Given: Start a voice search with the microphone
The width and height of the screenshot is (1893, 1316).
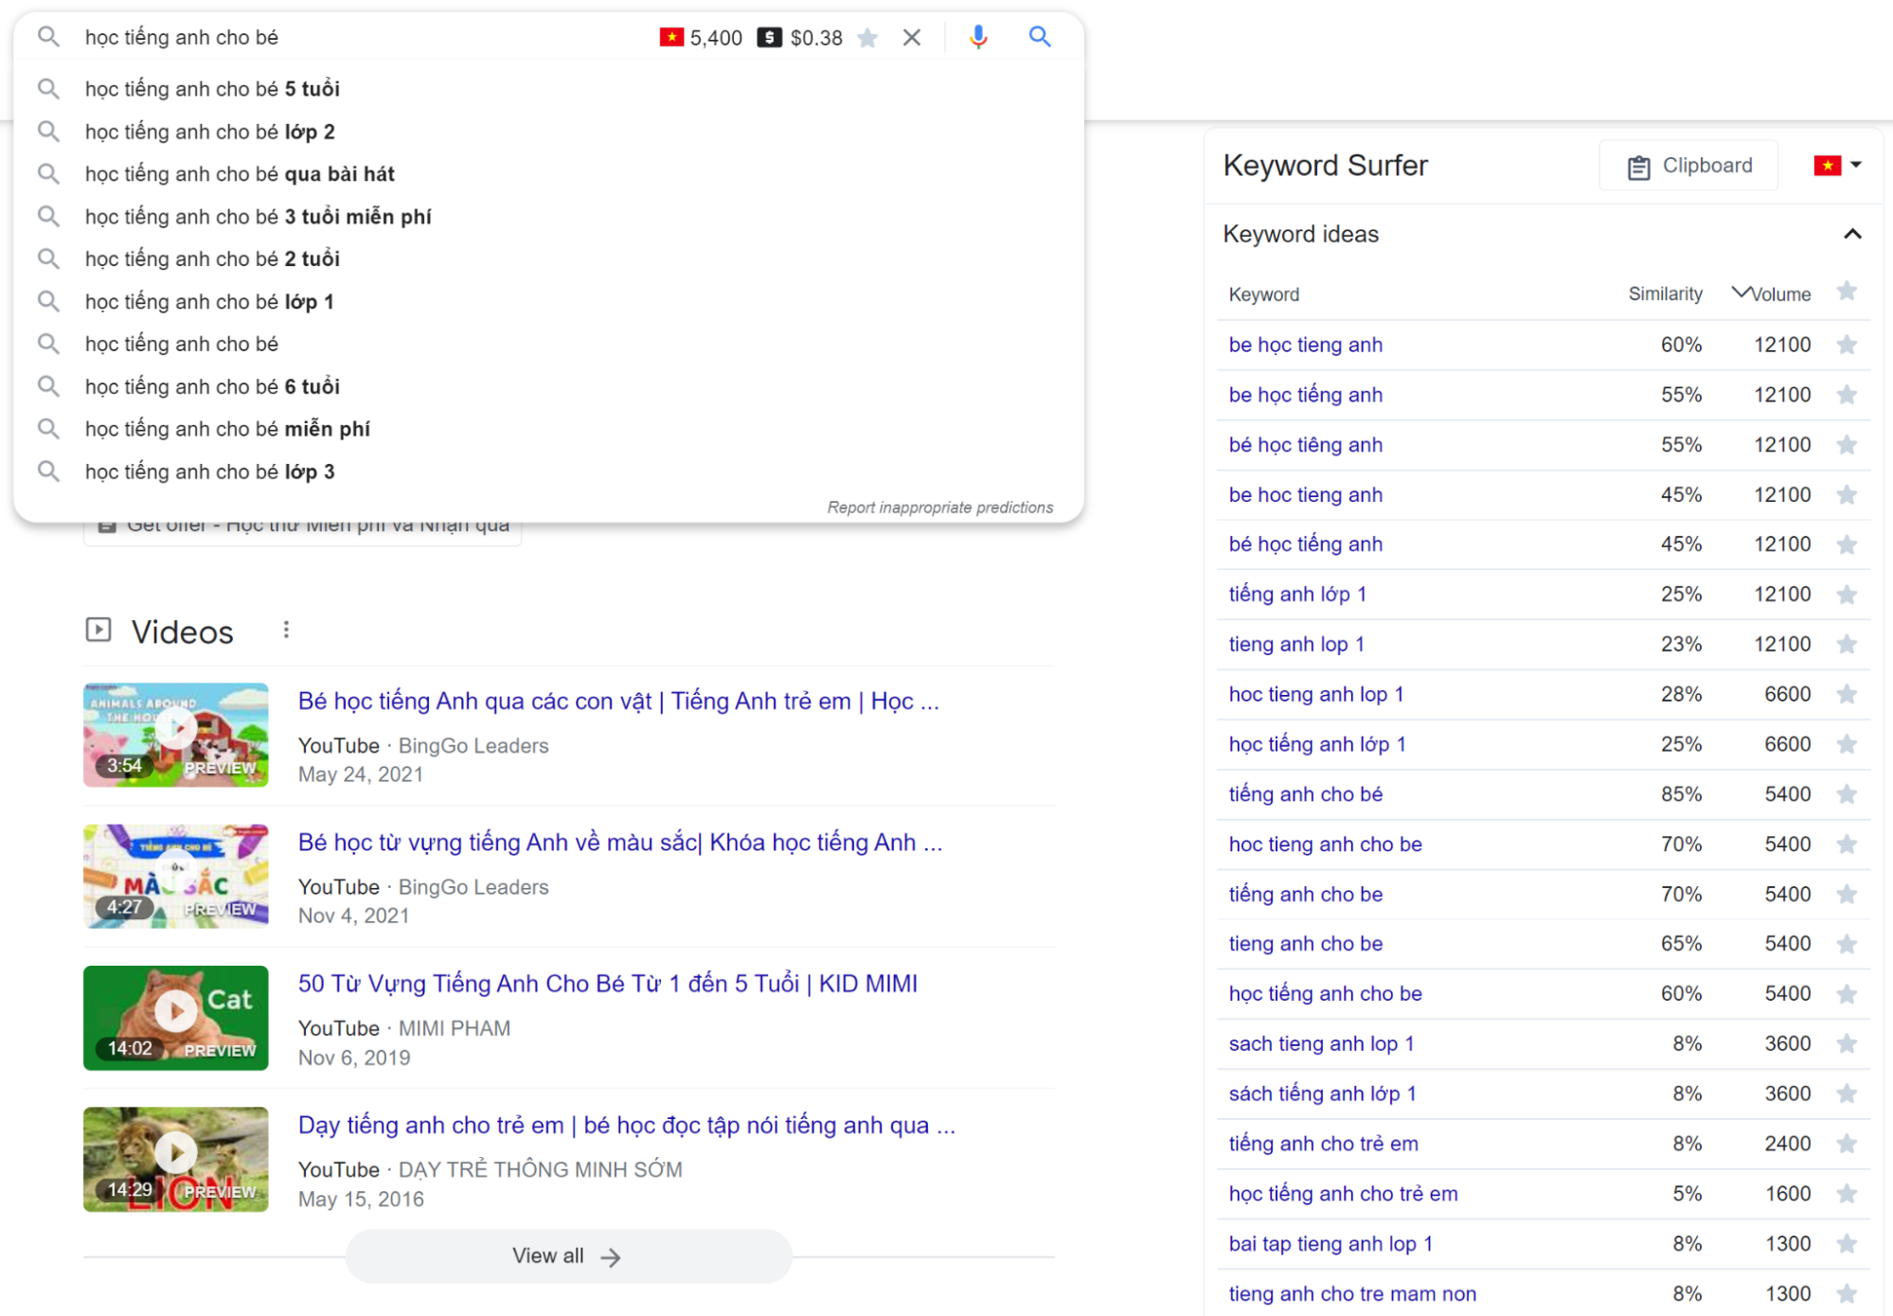Looking at the screenshot, I should 977,37.
